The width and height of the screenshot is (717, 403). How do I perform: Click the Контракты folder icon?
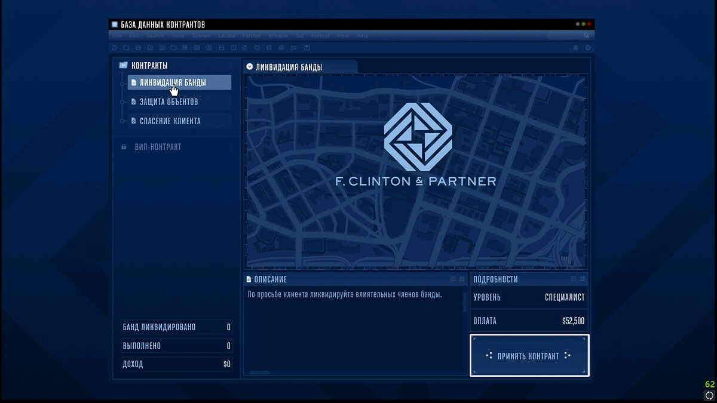(123, 65)
